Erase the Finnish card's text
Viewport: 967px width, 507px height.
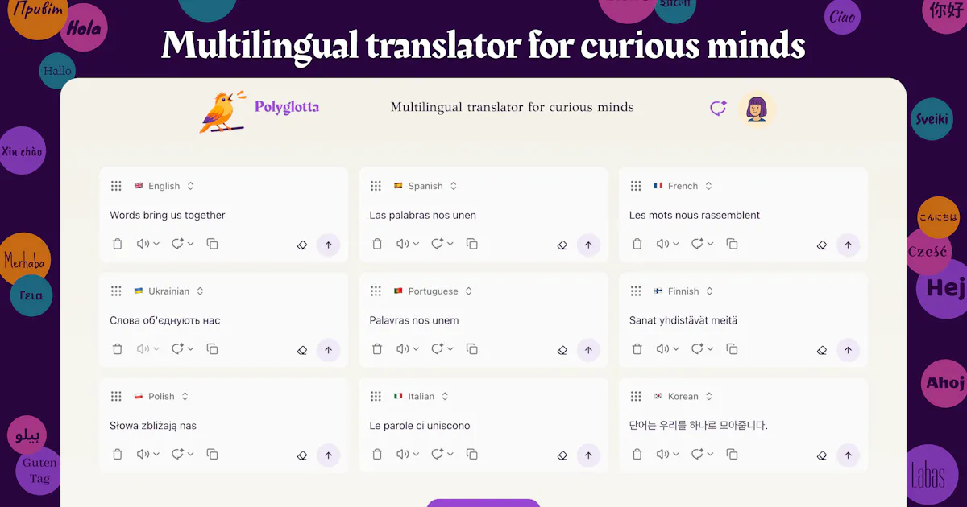[822, 351]
